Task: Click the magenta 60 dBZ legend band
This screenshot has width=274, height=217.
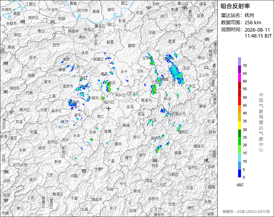Action: [x=239, y=77]
